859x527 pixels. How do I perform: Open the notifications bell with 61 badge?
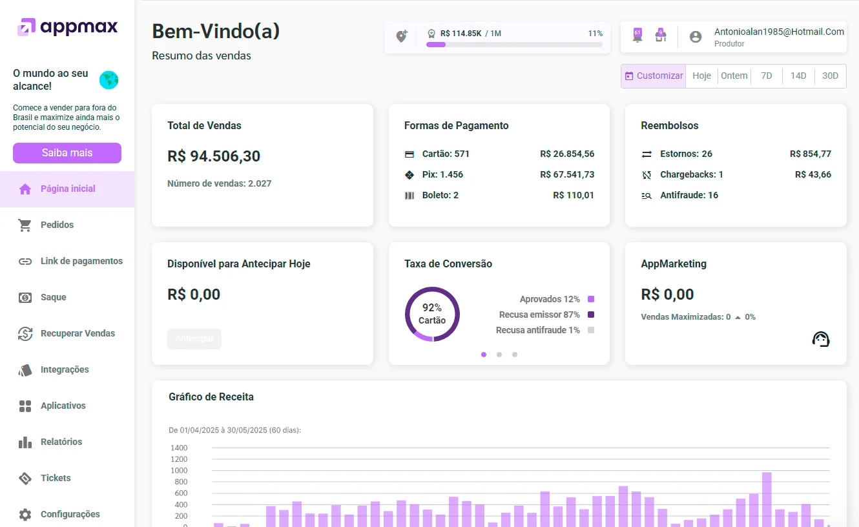pyautogui.click(x=637, y=36)
